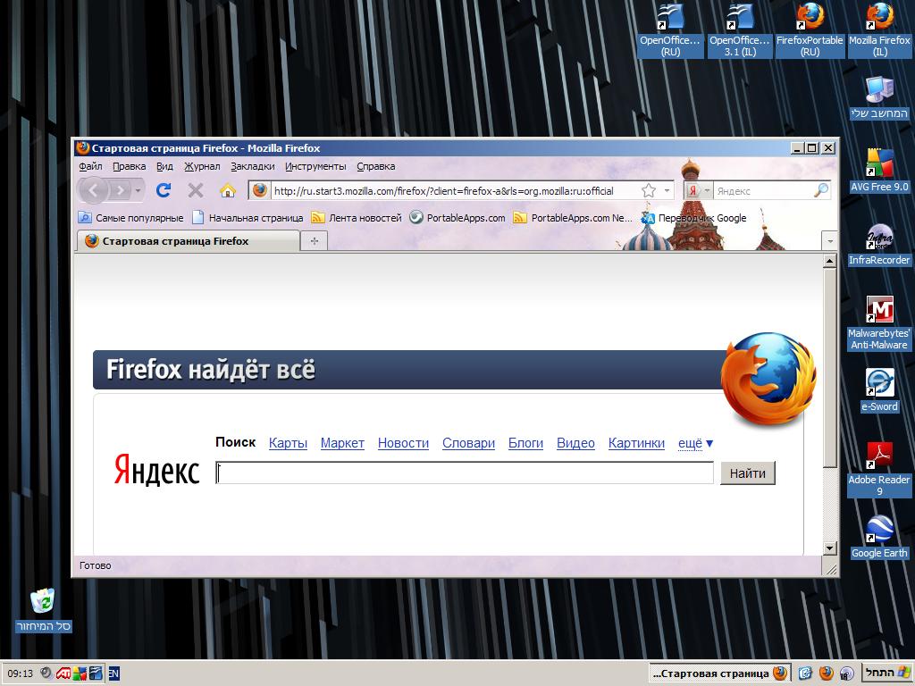Open Google Earth desktop icon
Viewport: 915px width, 686px height.
879,531
